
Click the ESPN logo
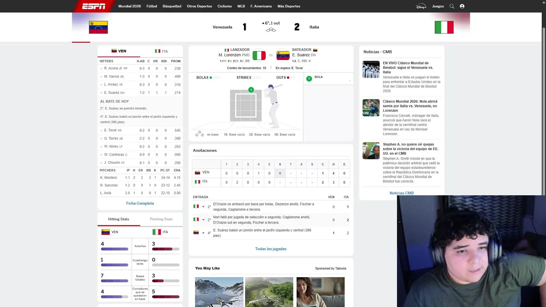(x=93, y=6)
